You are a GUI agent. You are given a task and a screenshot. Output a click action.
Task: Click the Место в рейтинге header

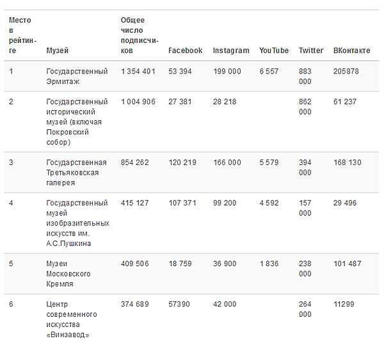(x=20, y=35)
